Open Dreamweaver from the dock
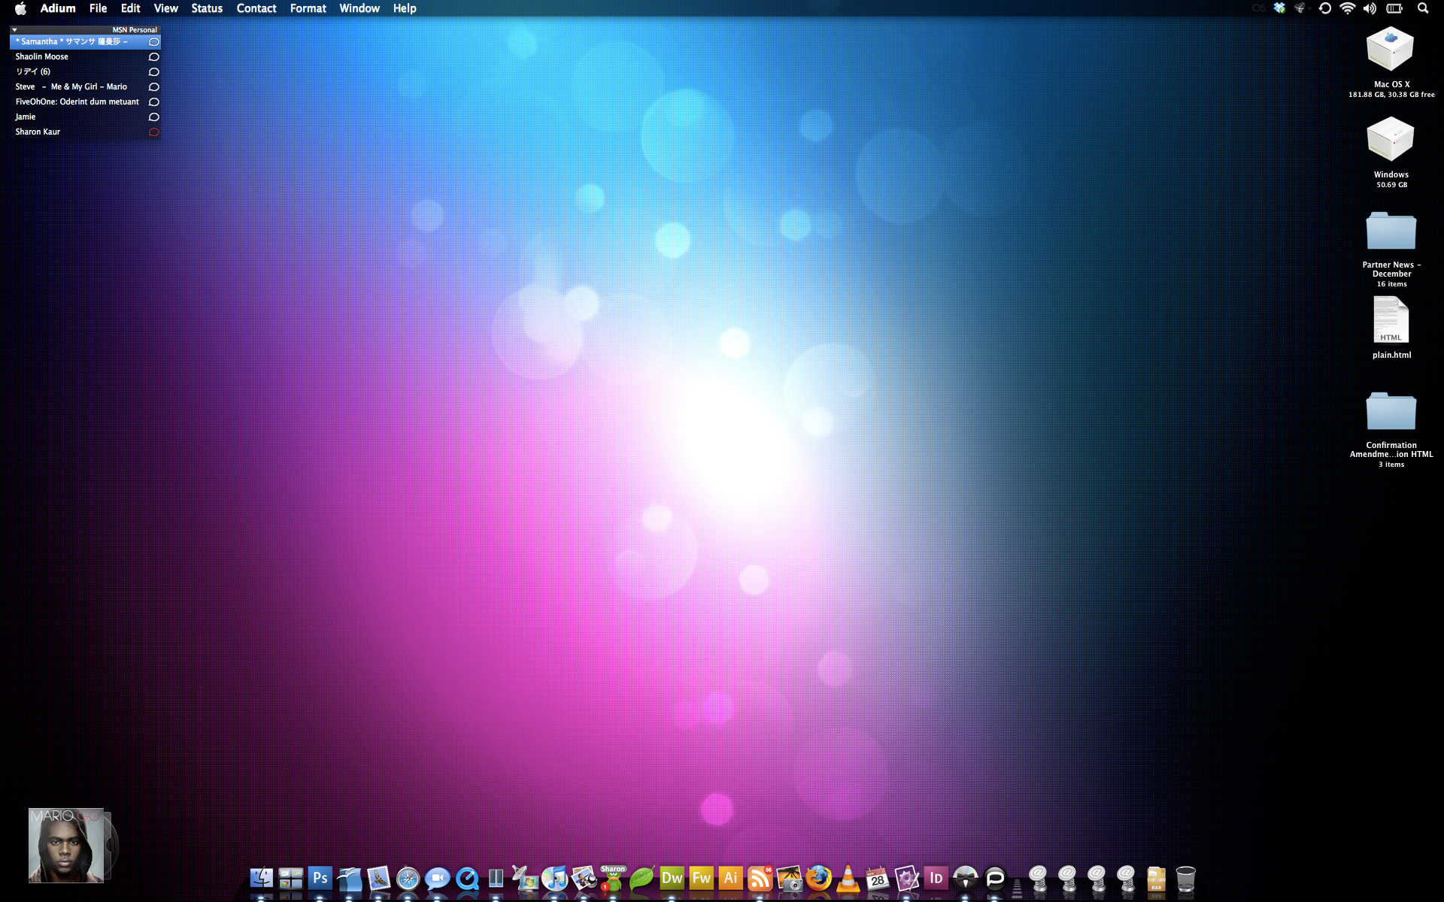This screenshot has width=1444, height=902. click(672, 878)
